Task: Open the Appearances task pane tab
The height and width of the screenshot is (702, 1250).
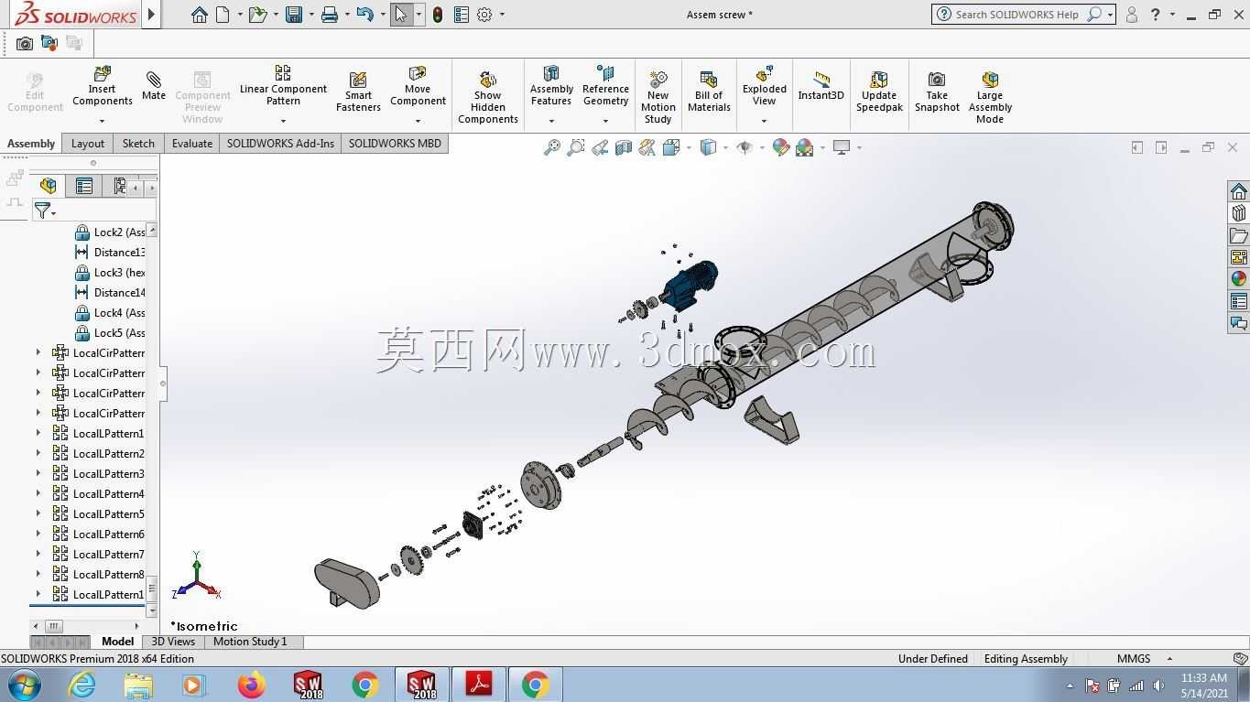Action: (1239, 279)
